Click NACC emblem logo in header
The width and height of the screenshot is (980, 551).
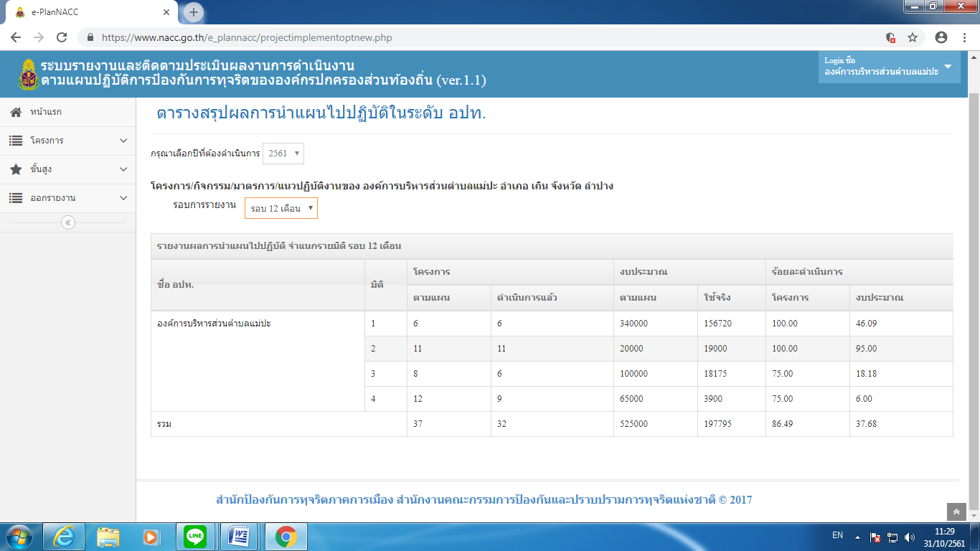[x=29, y=74]
